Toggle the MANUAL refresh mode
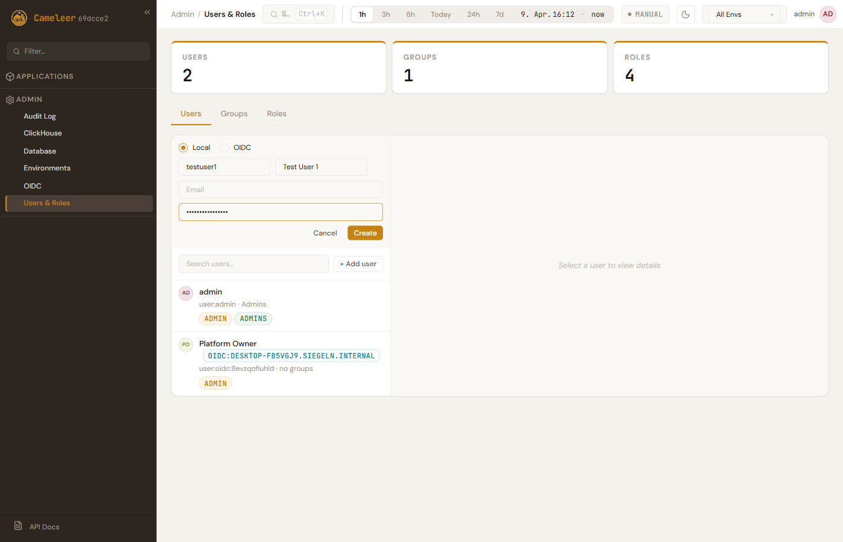Image resolution: width=843 pixels, height=542 pixels. click(x=645, y=14)
